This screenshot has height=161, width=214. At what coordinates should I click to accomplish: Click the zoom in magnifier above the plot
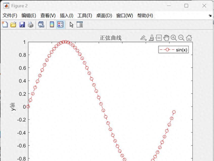pyautogui.click(x=174, y=38)
